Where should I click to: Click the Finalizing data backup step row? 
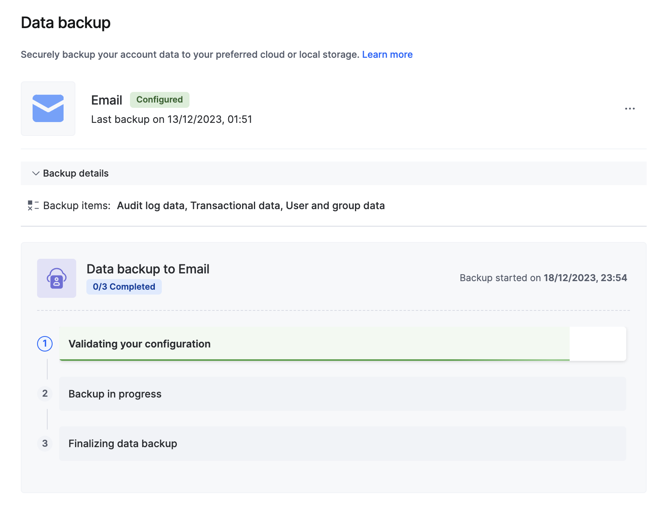coord(343,443)
